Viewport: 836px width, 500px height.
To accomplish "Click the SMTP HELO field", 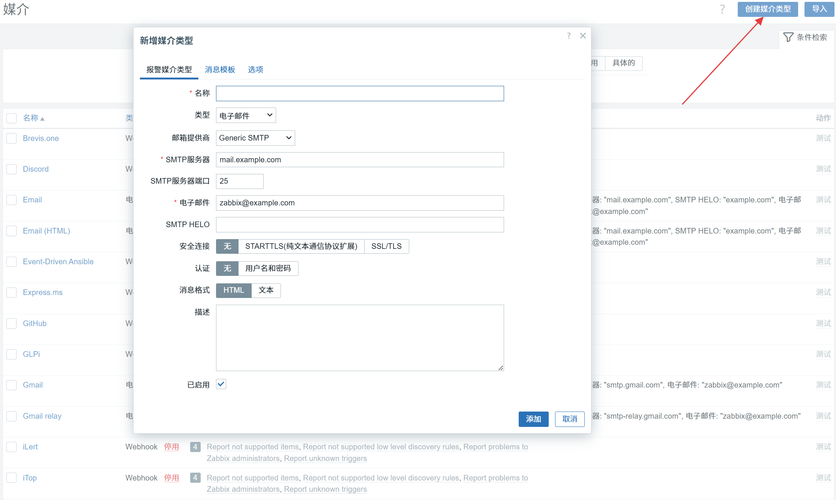I will tap(360, 225).
